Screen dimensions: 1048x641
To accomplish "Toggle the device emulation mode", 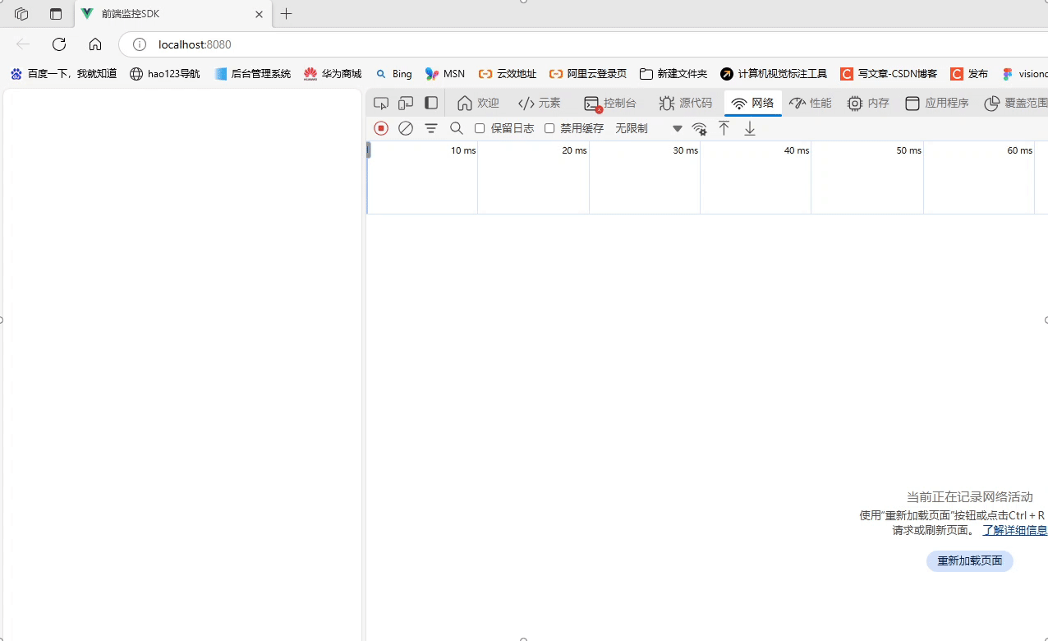I will 405,103.
